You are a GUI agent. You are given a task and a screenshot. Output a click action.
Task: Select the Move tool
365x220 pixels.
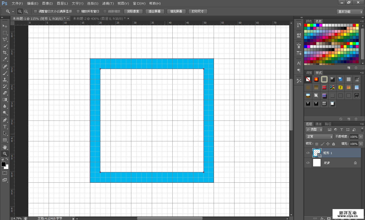point(5,26)
